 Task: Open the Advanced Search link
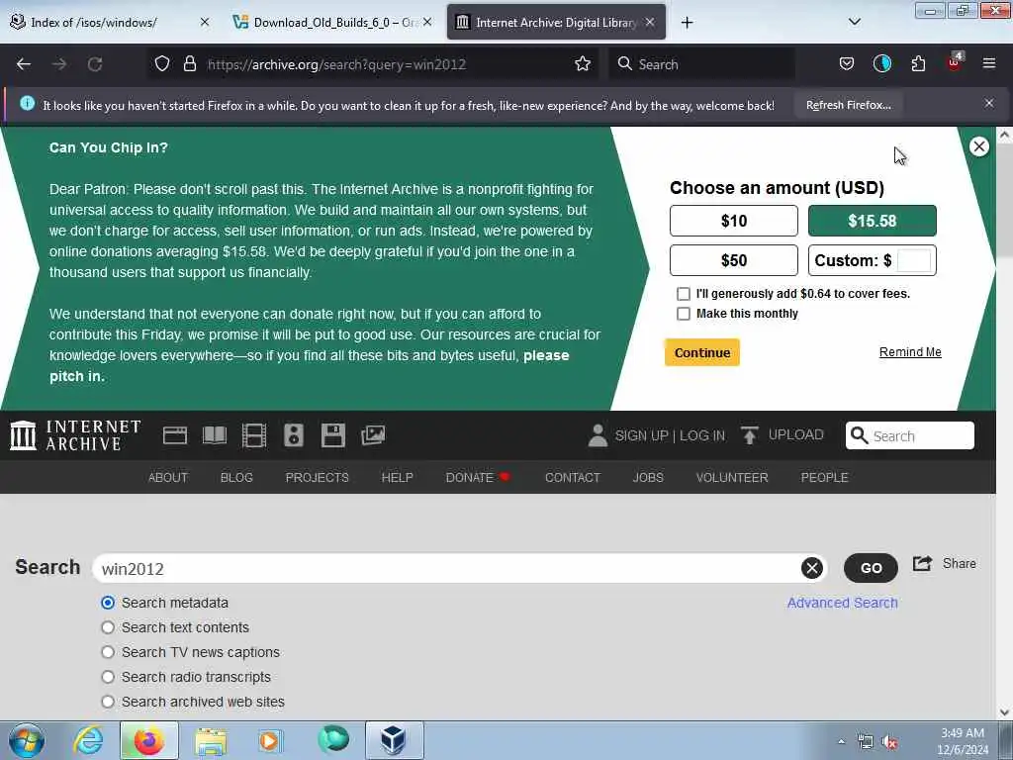(843, 603)
